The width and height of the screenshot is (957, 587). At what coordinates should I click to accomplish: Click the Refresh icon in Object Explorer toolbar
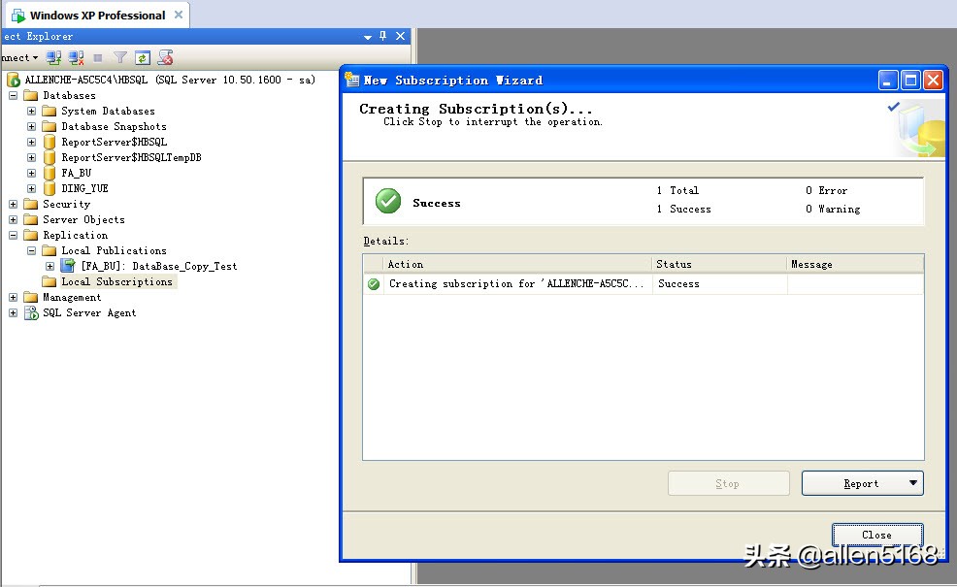(142, 57)
